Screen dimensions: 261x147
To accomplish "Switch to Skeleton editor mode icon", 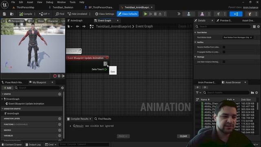I will point(188,14).
